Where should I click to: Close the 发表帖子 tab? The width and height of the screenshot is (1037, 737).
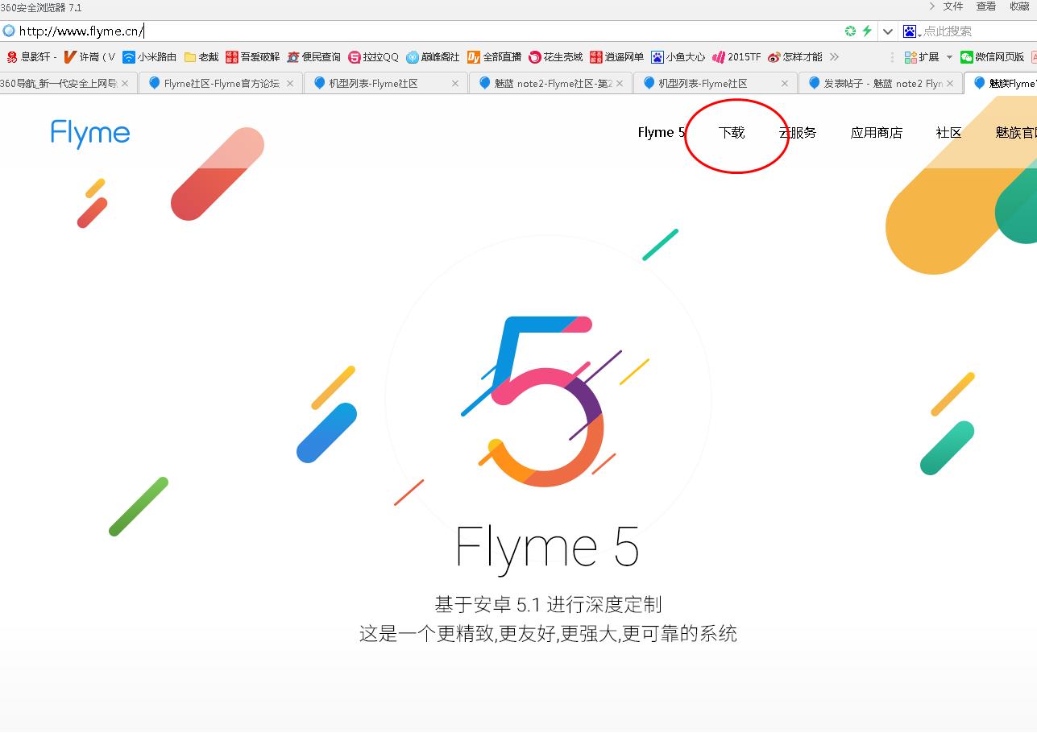tap(950, 83)
